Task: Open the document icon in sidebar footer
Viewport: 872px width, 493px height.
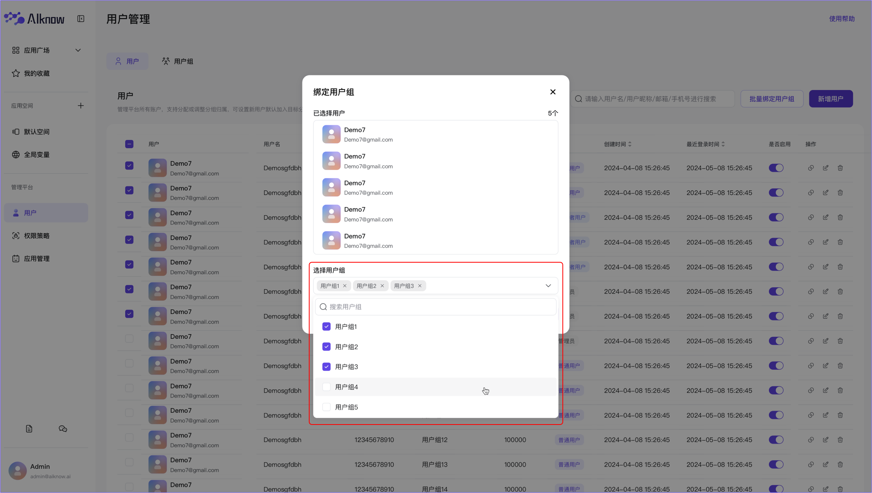Action: (x=29, y=429)
